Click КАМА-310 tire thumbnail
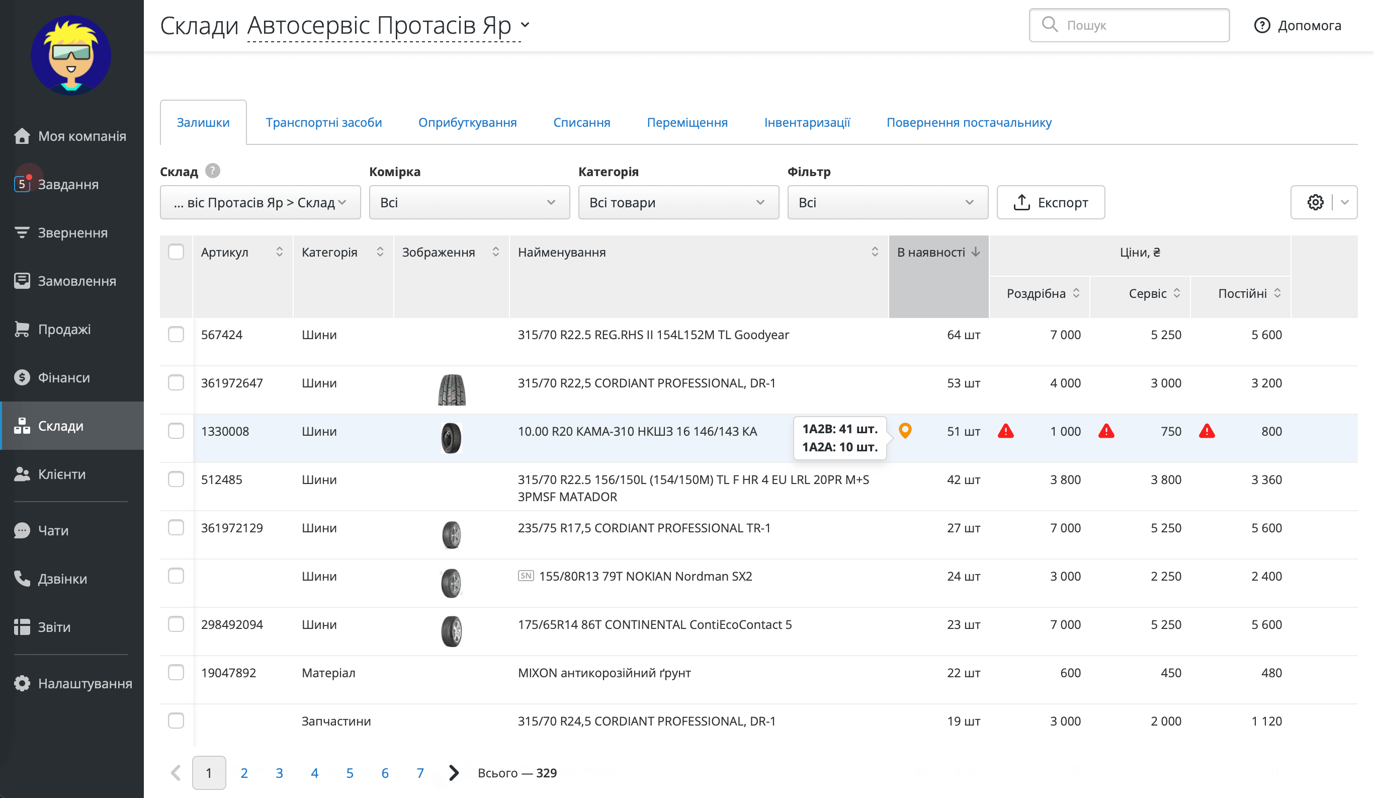Screen dimensions: 1374x798 [452, 438]
